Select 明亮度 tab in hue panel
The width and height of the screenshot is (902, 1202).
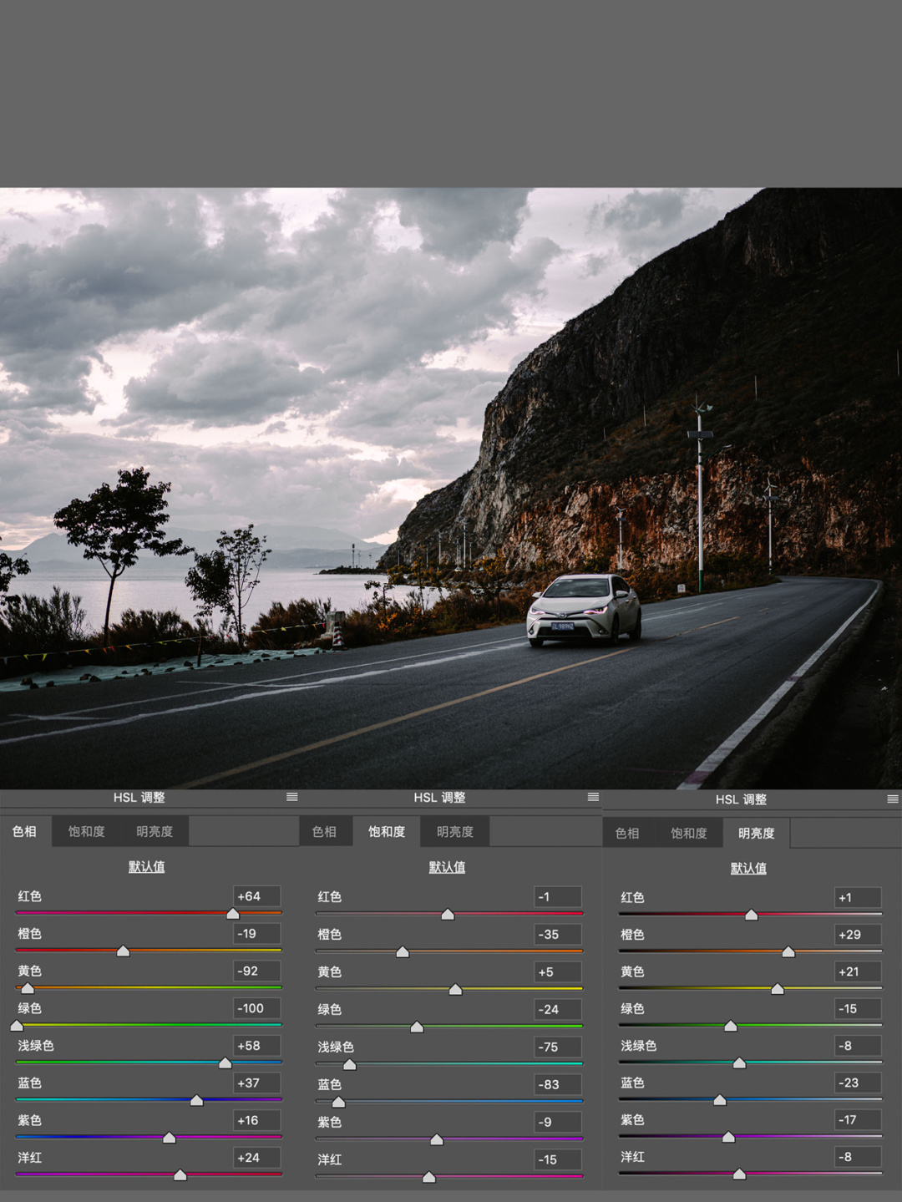(x=155, y=831)
